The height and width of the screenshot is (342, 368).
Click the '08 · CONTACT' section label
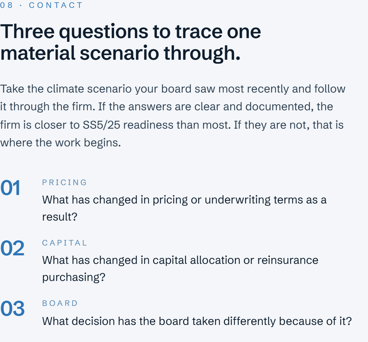click(41, 5)
